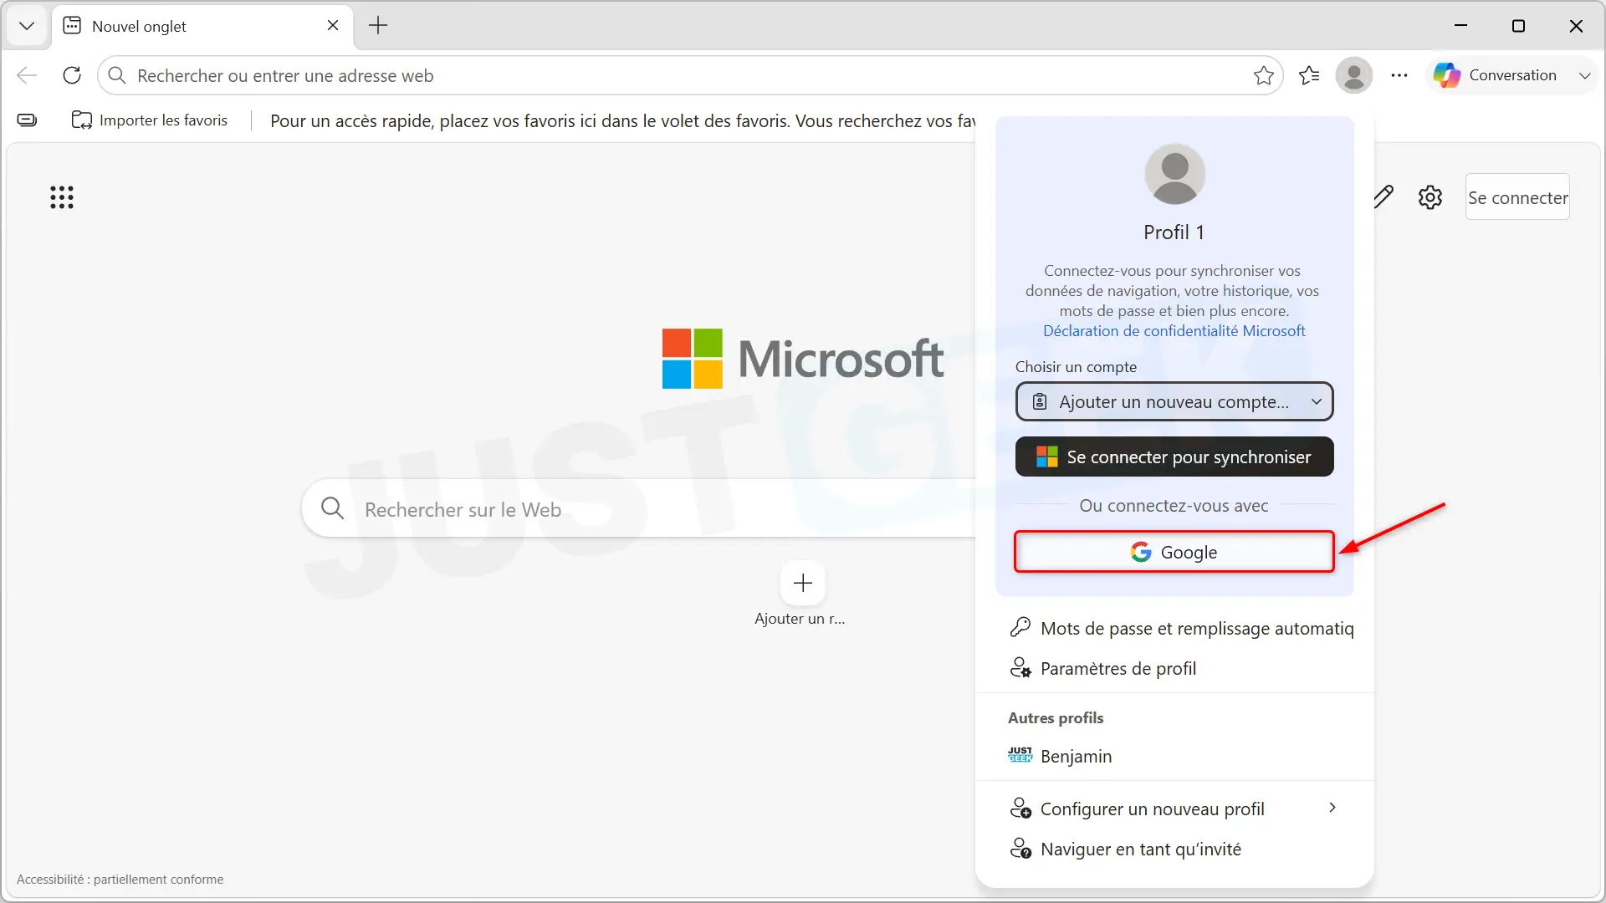
Task: Go back with the back arrow
Action: click(27, 75)
